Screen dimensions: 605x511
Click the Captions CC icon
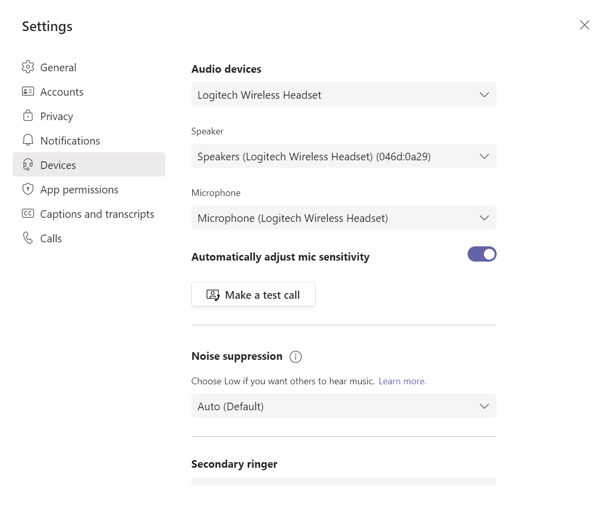[x=28, y=214]
